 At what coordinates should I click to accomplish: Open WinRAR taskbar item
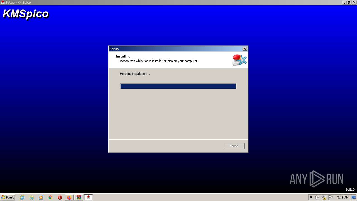point(79,197)
